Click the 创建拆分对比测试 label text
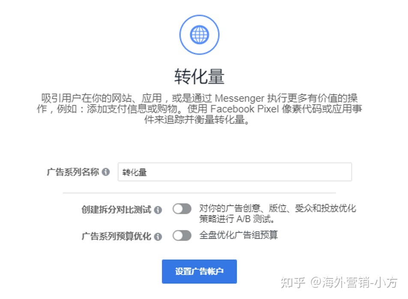 pos(116,209)
